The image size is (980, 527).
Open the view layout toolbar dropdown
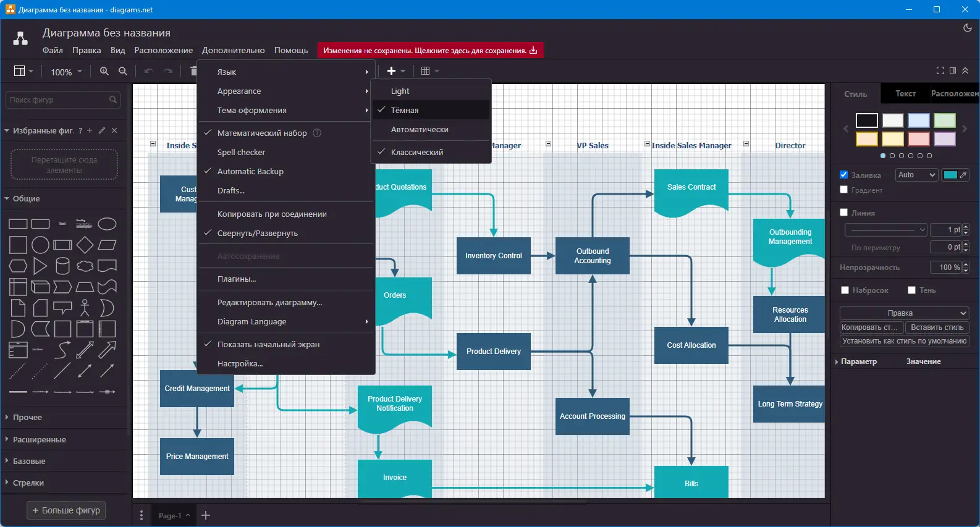[x=23, y=71]
